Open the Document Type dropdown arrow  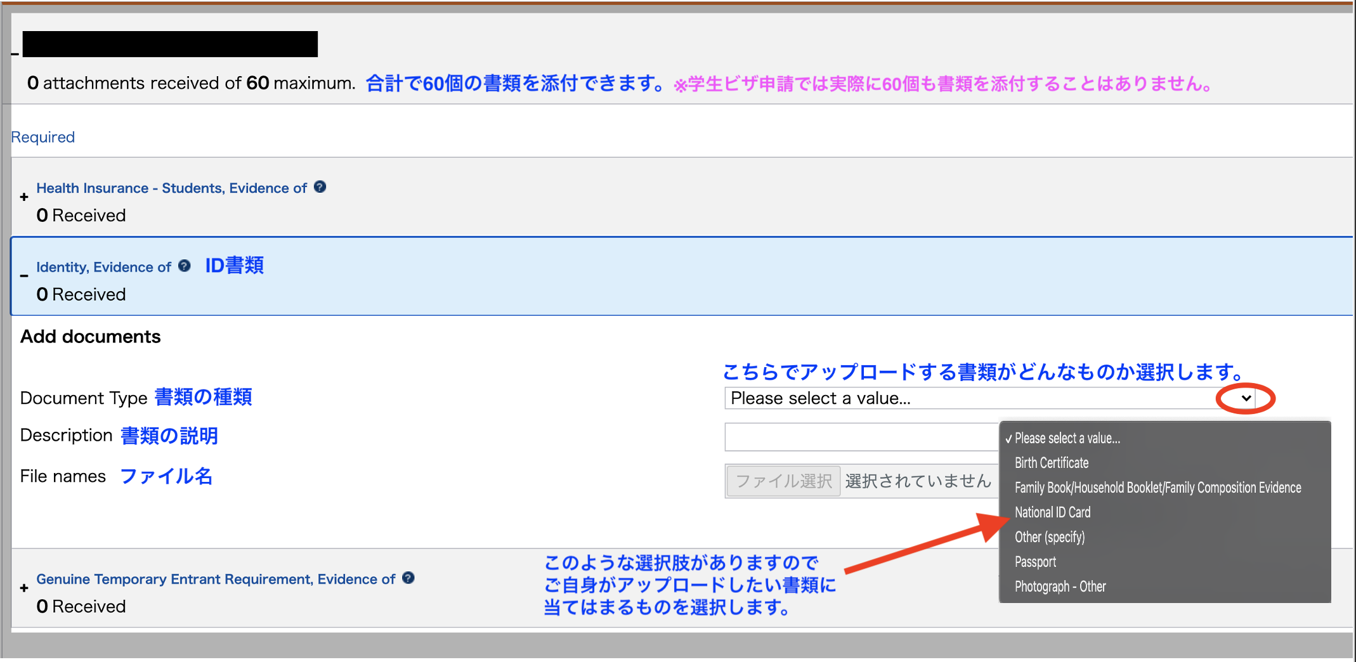(1245, 398)
